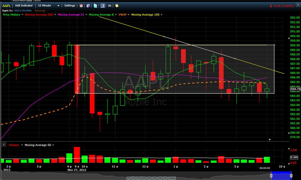This screenshot has height=180, width=301.
Task: Open the yellow sticky note icon
Action: point(117,6)
